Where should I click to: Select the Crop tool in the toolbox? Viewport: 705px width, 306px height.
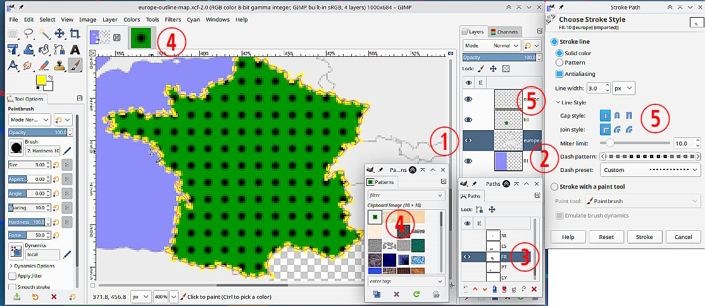point(75,34)
